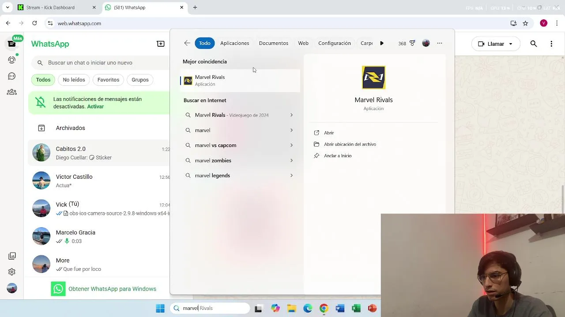Open three-dot options in search panel
This screenshot has height=317, width=565.
coord(440,43)
